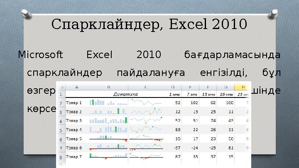Viewport: 299px width, 168px height.
Task: Click the column sparkline for Товар 5
Action: [x=108, y=139]
